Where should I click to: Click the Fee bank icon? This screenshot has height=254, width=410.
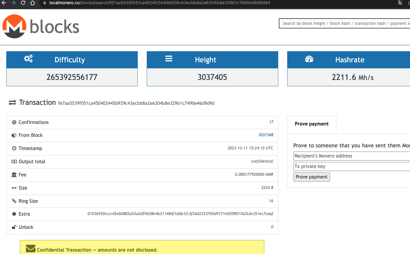click(14, 175)
